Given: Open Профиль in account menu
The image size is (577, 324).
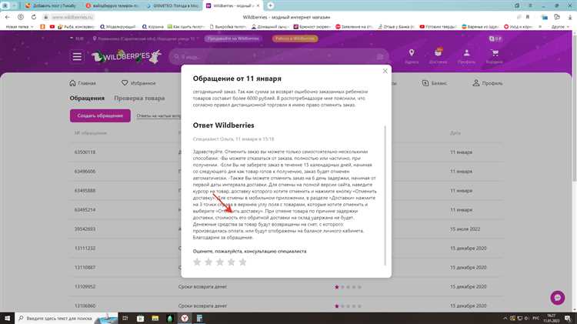Looking at the screenshot, I should coord(487,83).
